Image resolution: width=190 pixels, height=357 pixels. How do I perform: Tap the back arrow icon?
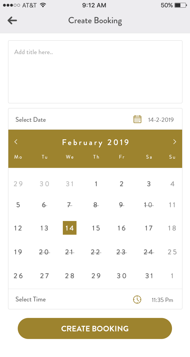coord(12,21)
